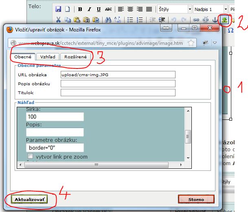Click the Popis obrázku input field
Screen dimensions: 248x212
click(118, 84)
